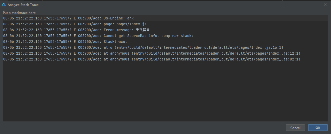The height and width of the screenshot is (134, 331).
Task: Click the first 'at anonymous' text
Action: tap(116, 53)
